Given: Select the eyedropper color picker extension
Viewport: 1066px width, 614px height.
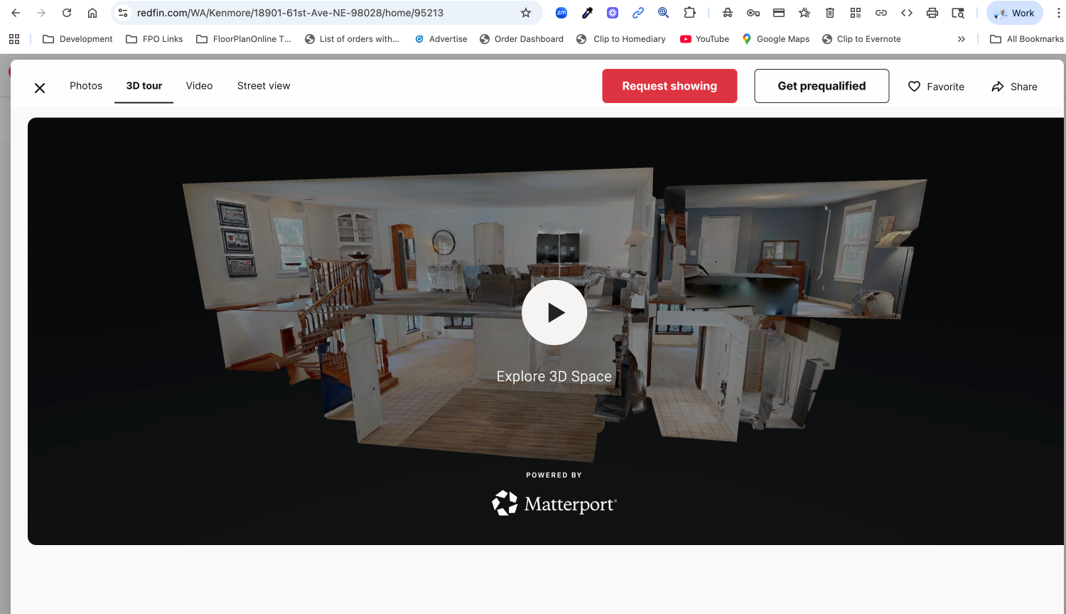Looking at the screenshot, I should click(587, 13).
